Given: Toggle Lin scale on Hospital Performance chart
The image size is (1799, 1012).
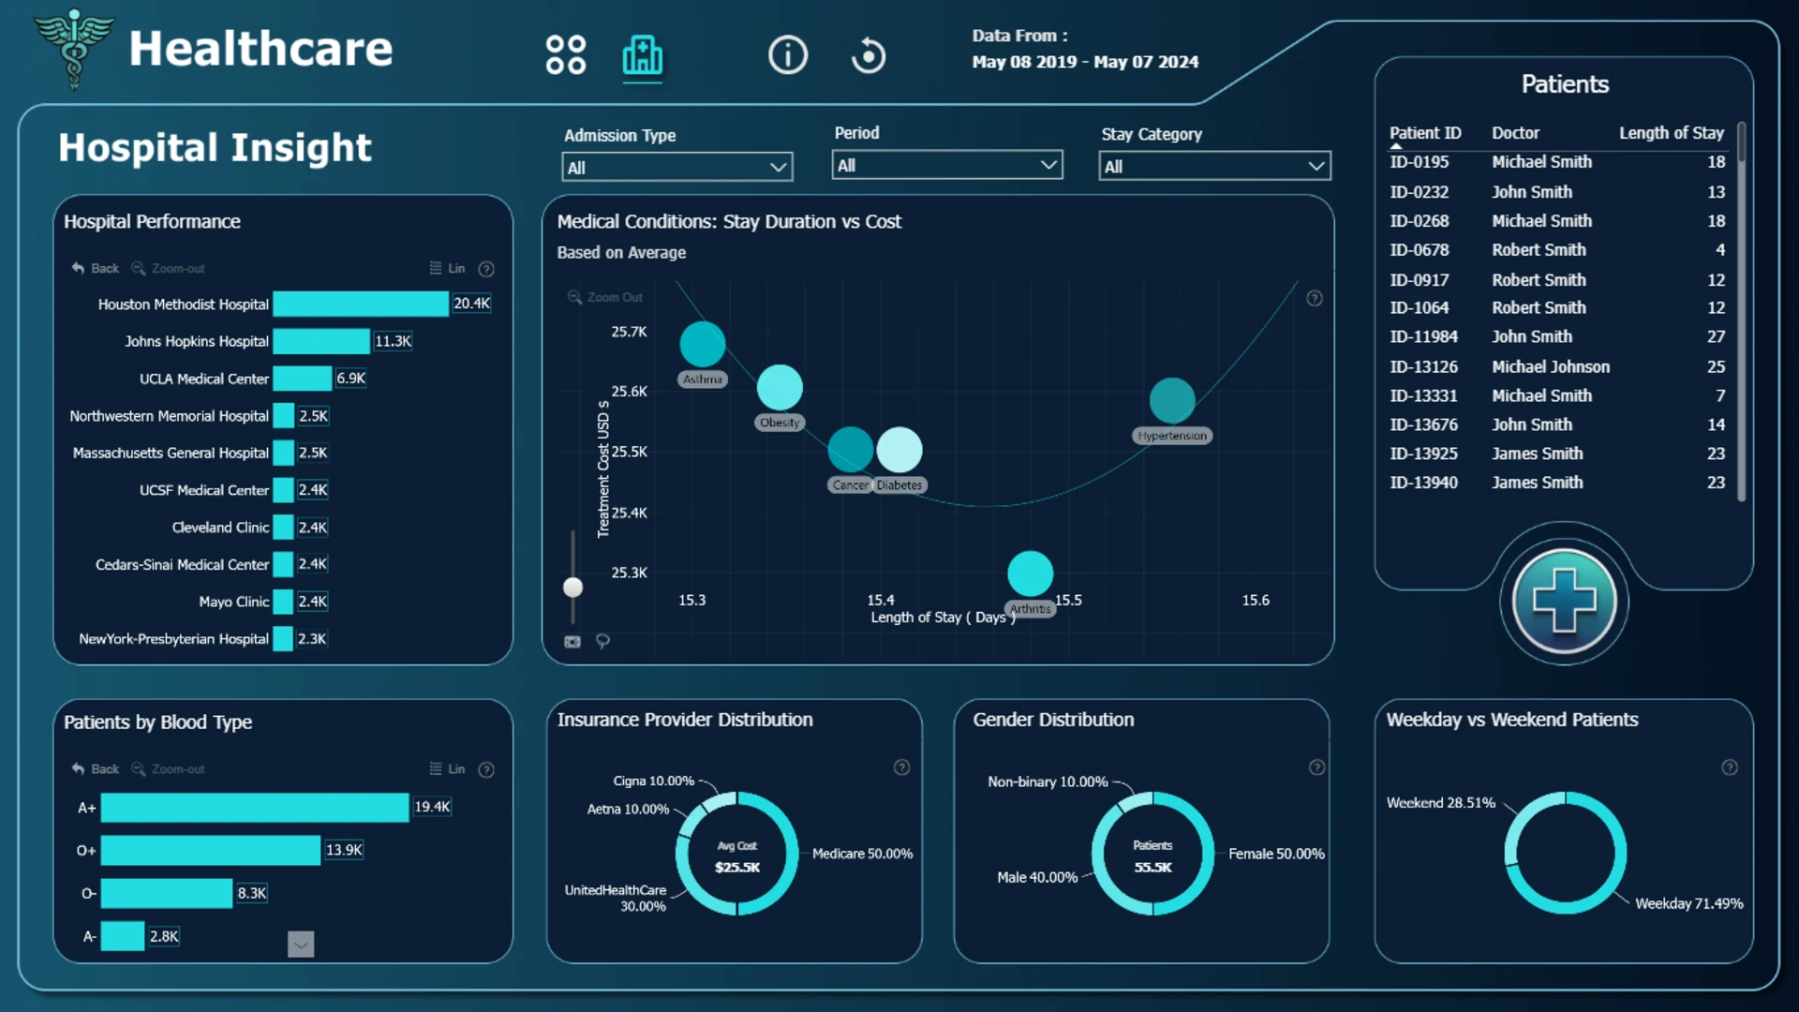Looking at the screenshot, I should [x=447, y=268].
